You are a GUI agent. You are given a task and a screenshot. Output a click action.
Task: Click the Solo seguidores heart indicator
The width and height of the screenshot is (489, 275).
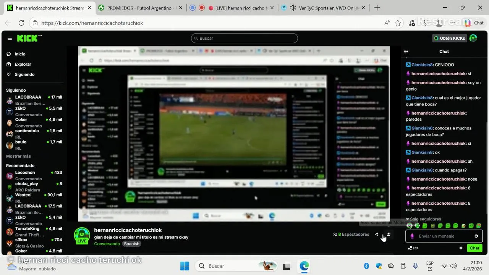coord(423,219)
